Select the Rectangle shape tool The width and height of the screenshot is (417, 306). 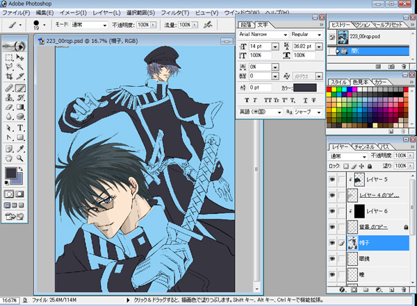click(x=20, y=137)
